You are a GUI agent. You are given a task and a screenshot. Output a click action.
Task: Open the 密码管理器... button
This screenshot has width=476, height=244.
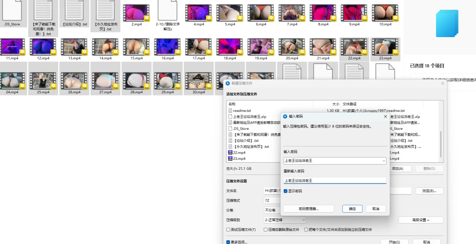coord(308,209)
